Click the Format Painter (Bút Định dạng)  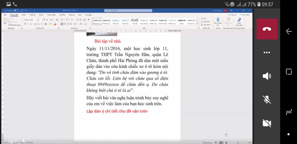[15, 25]
